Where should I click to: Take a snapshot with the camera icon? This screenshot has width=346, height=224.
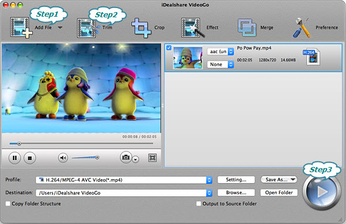point(126,157)
